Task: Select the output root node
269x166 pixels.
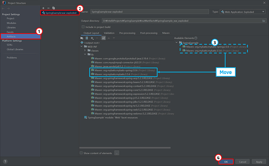Action: point(90,43)
